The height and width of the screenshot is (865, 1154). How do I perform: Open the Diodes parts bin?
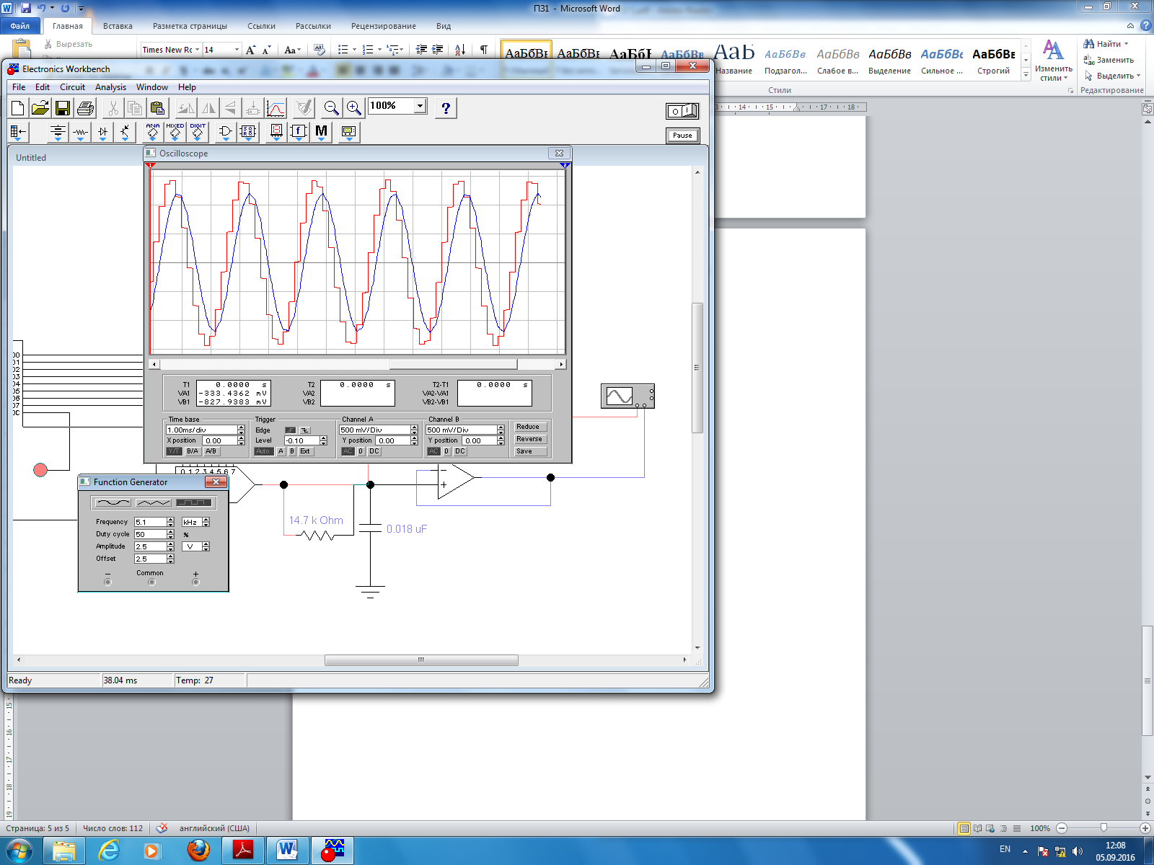[103, 132]
